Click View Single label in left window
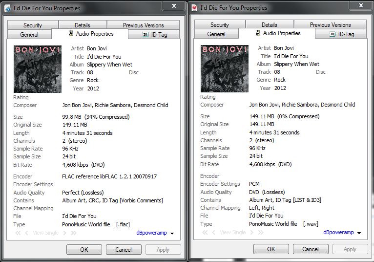 tap(46, 233)
